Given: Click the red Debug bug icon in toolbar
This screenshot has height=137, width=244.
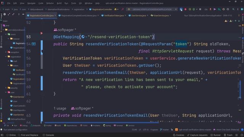Looking at the screenshot, I should click(x=186, y=9).
